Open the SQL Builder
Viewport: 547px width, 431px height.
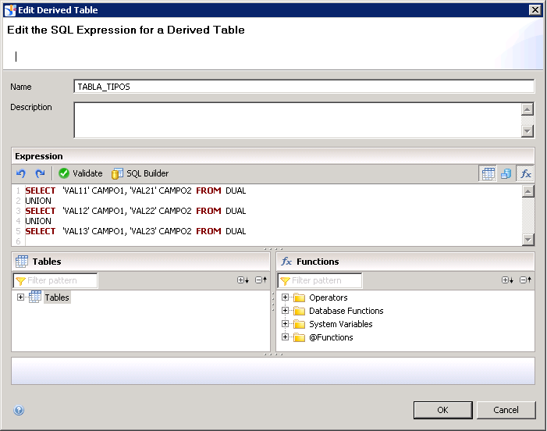click(140, 173)
